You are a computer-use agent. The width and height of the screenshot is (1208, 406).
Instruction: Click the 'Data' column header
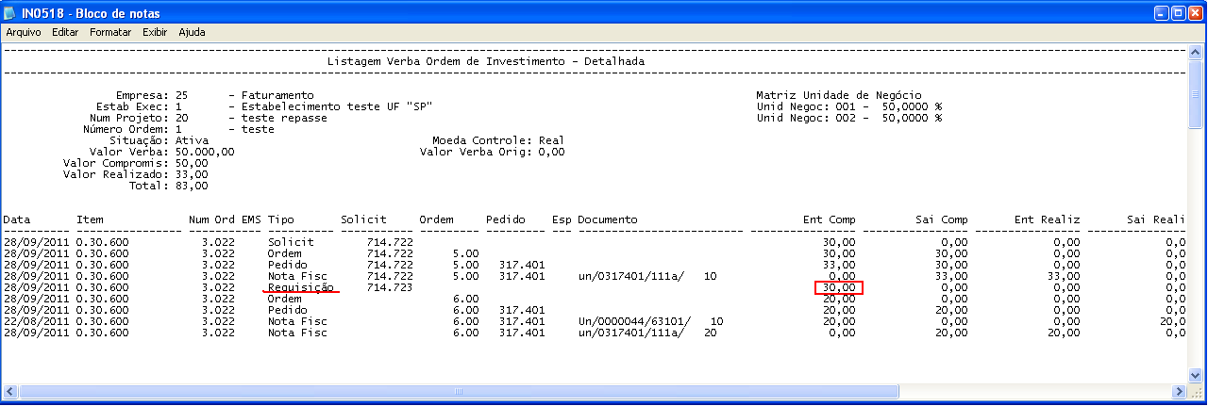pos(17,219)
